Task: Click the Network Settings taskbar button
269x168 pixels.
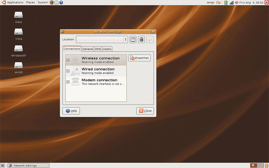Action: click(29, 165)
